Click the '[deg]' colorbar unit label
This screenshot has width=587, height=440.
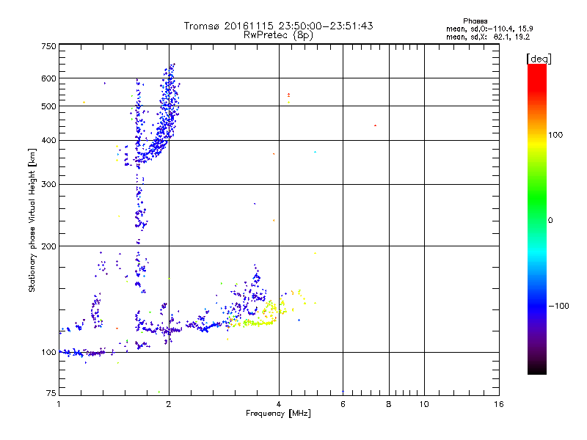tap(539, 59)
